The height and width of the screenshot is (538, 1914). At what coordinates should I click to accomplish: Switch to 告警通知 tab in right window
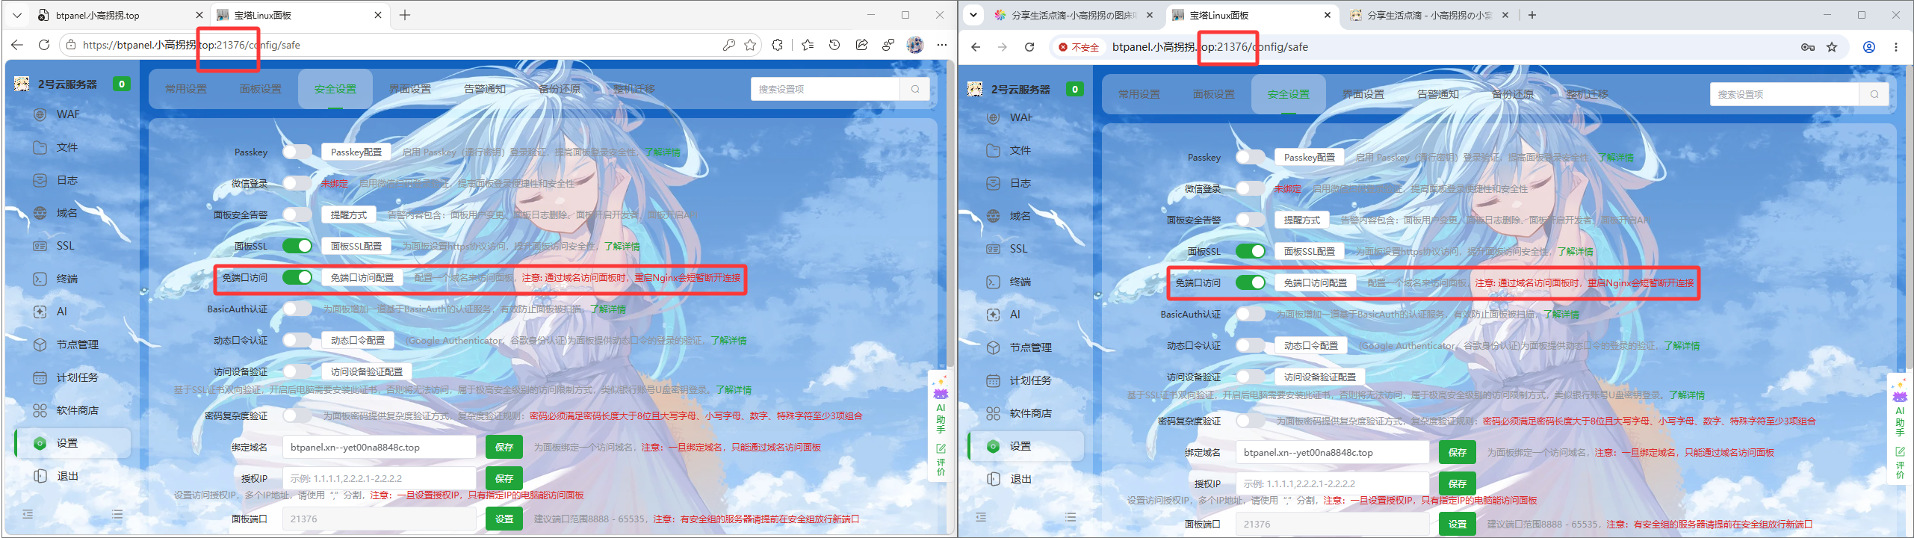click(x=1438, y=94)
